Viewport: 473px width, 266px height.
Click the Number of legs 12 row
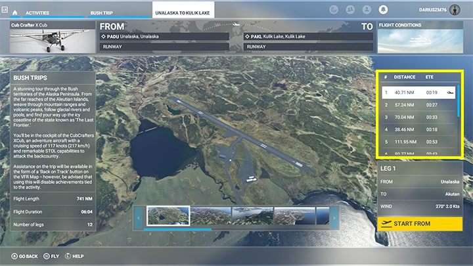53,225
